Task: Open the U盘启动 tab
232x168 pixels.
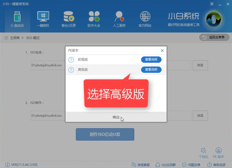Action: (16, 19)
